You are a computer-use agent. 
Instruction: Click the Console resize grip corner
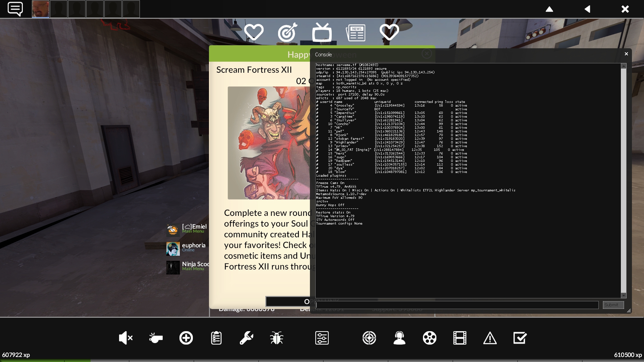pos(629,311)
